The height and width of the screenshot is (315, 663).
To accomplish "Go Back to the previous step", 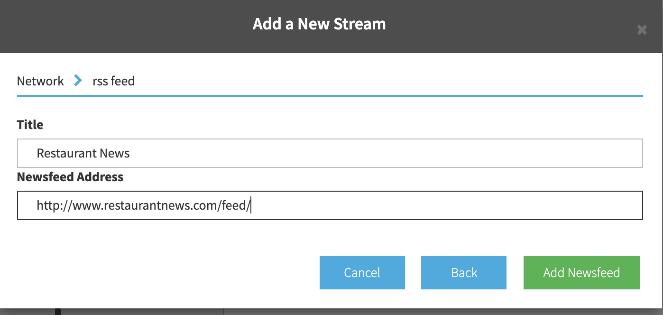I will click(464, 273).
